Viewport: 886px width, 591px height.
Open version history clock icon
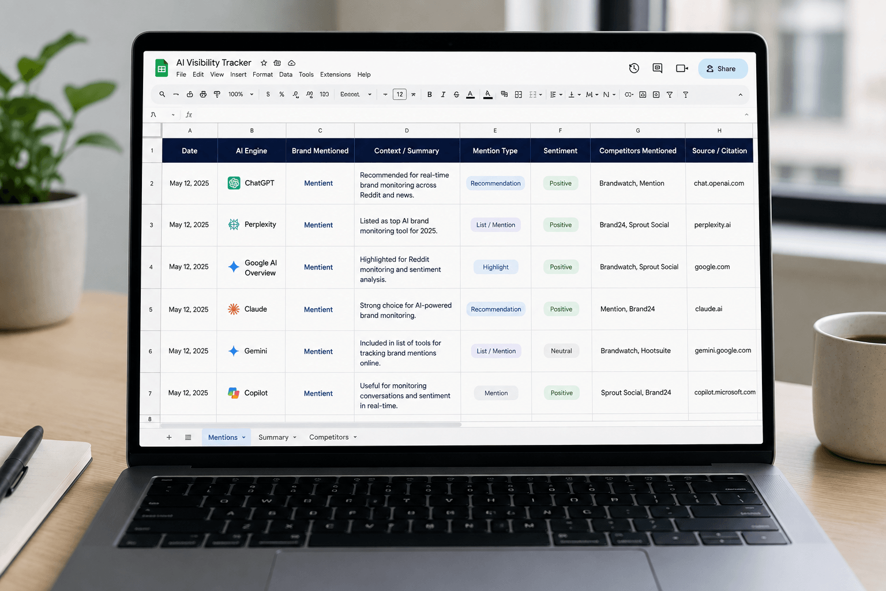634,68
